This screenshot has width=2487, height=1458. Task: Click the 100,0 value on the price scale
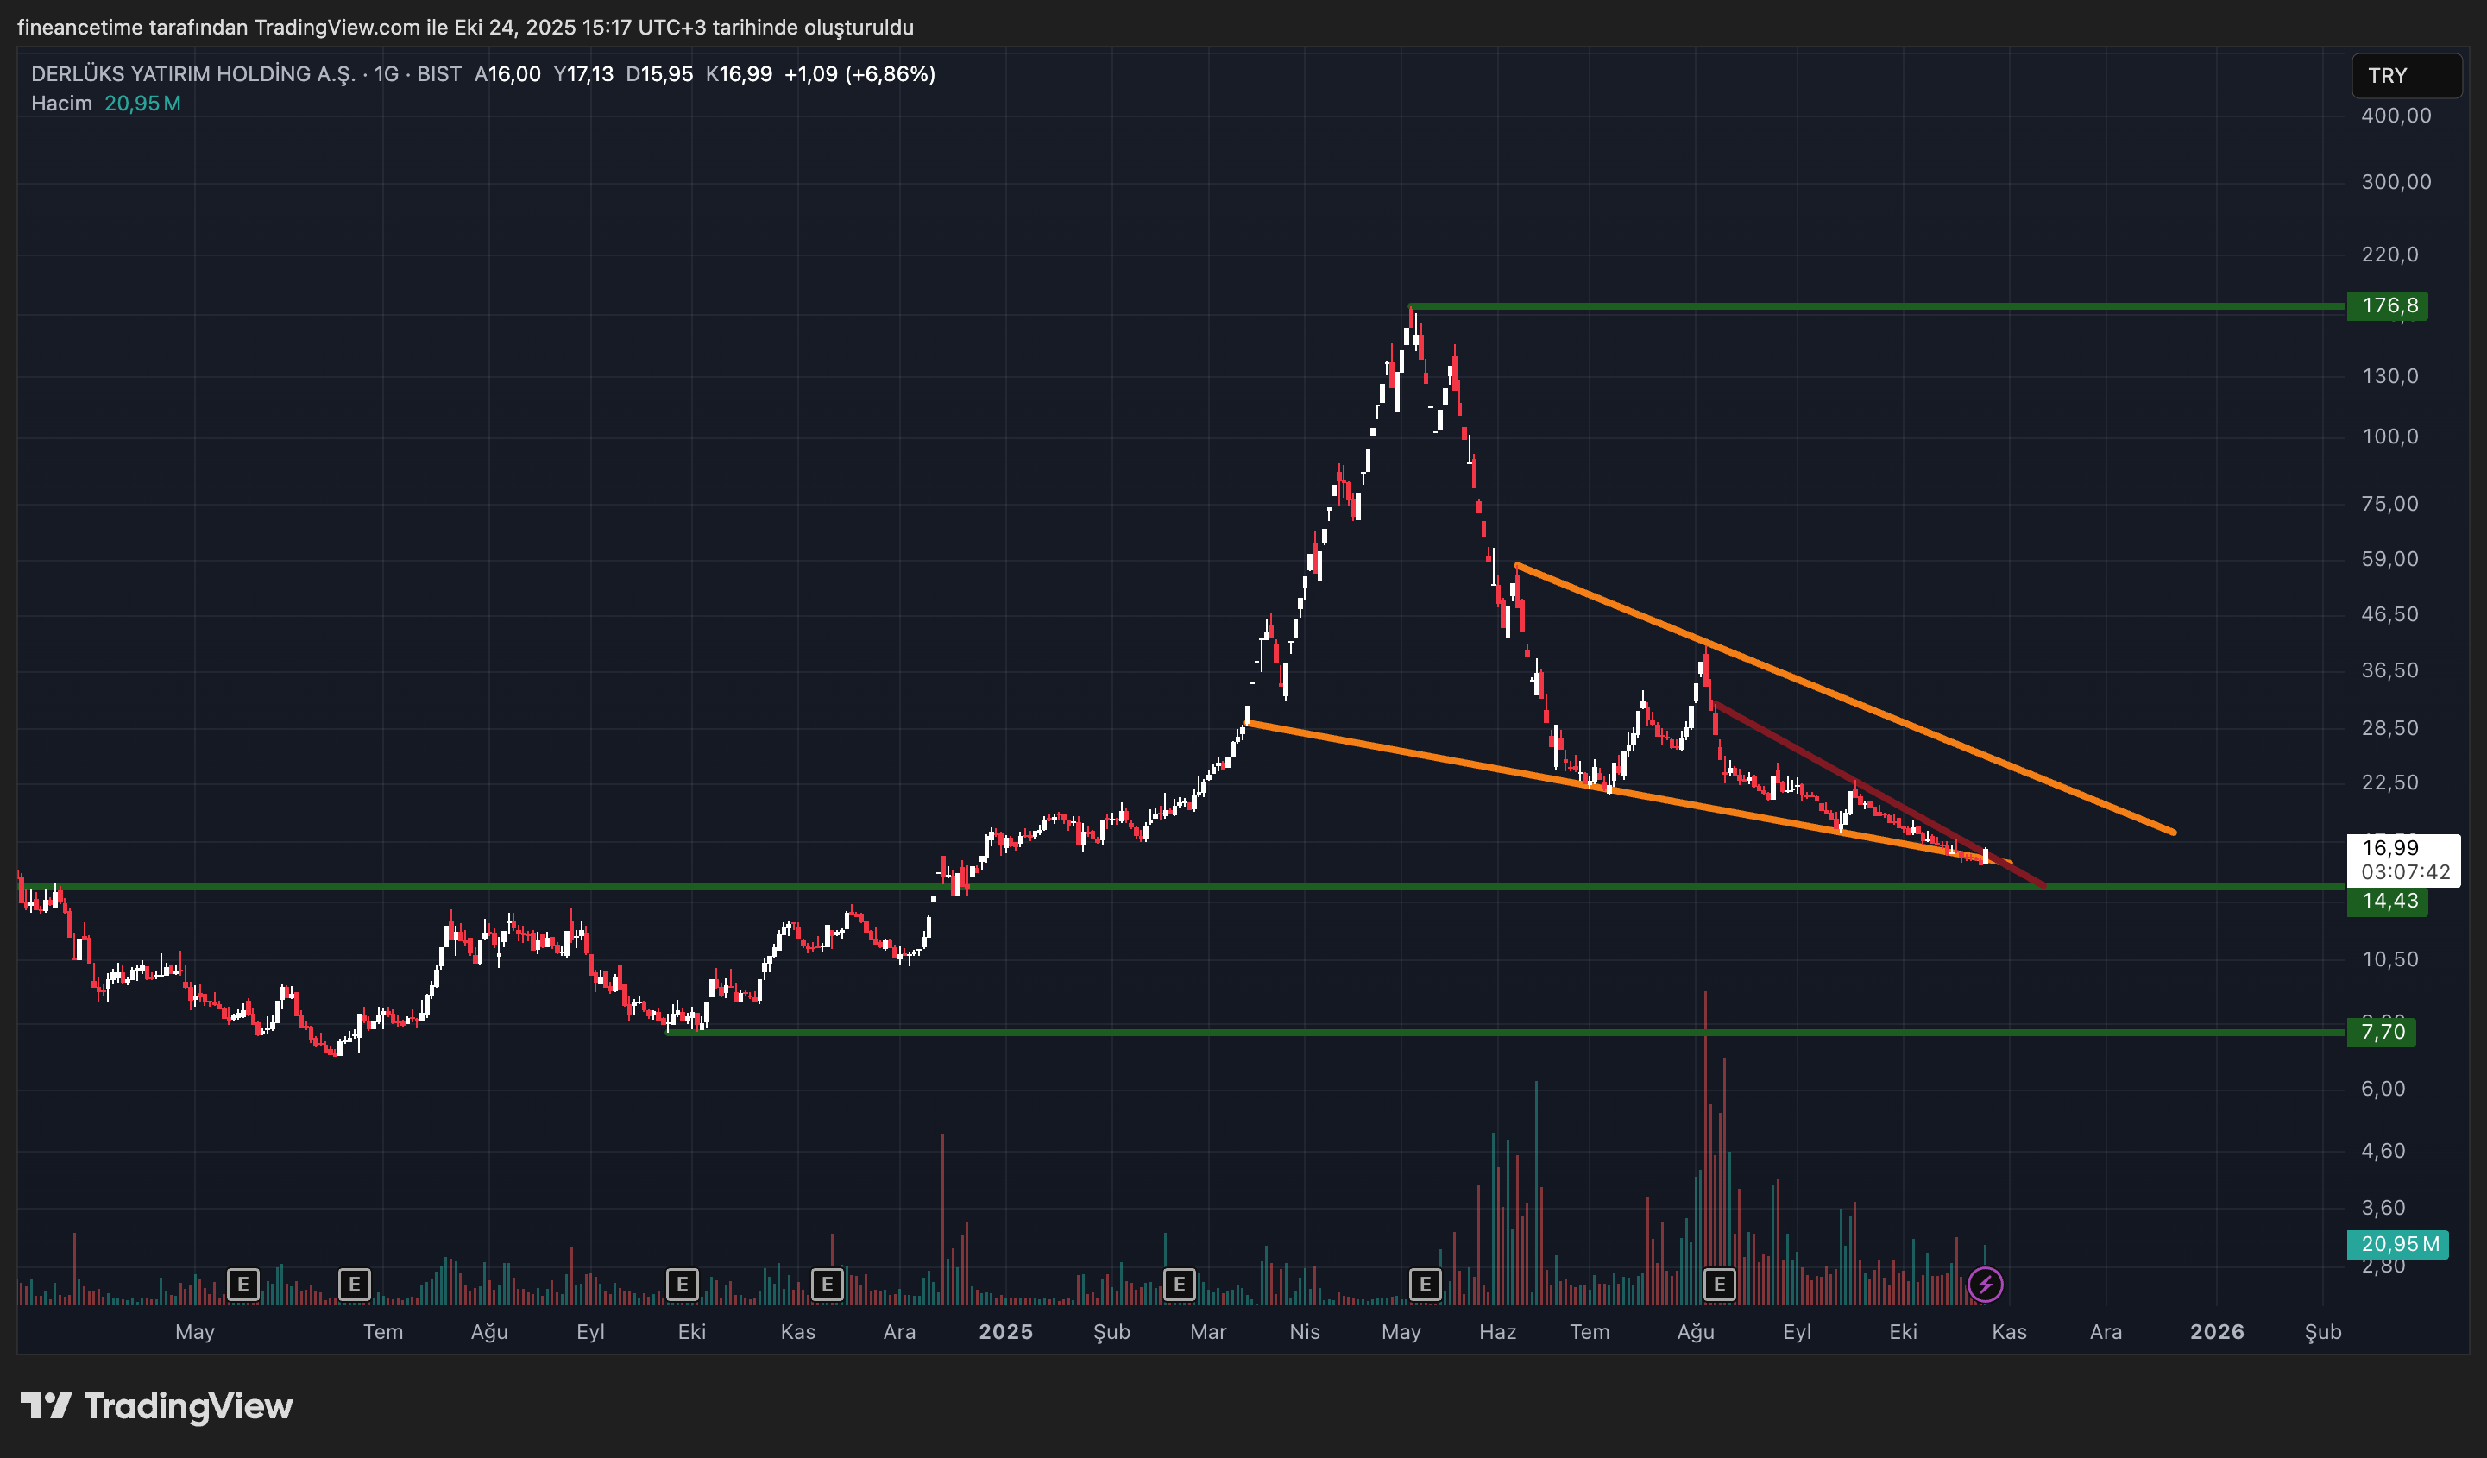[x=2389, y=437]
